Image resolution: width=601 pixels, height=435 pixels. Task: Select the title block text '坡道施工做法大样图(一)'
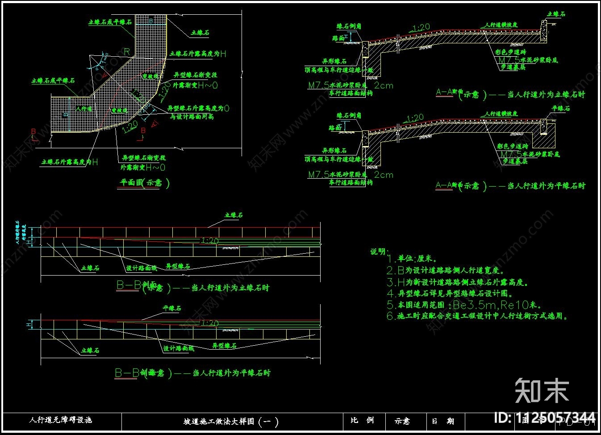(x=231, y=422)
